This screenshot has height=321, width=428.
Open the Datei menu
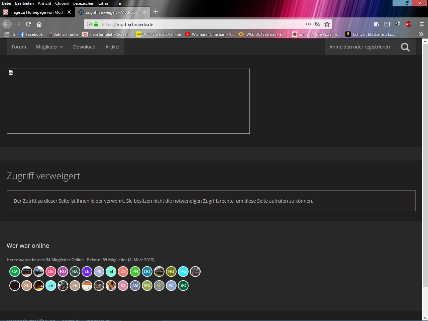pyautogui.click(x=6, y=3)
